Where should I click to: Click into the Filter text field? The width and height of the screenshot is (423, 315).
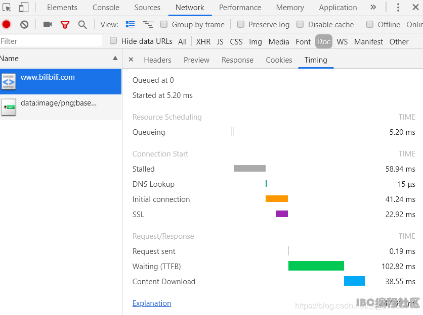click(x=51, y=41)
